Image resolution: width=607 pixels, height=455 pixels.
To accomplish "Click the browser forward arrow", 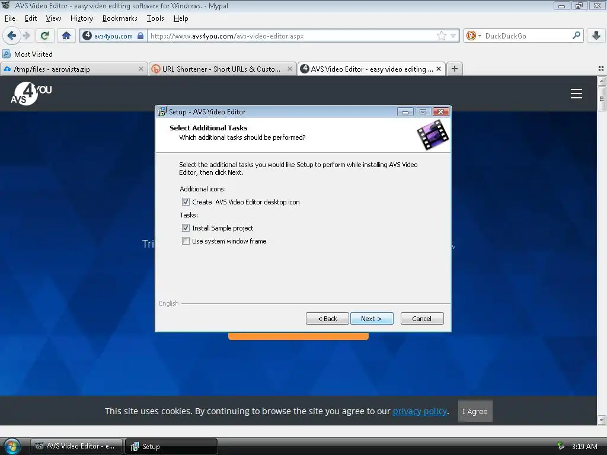I will (x=26, y=36).
